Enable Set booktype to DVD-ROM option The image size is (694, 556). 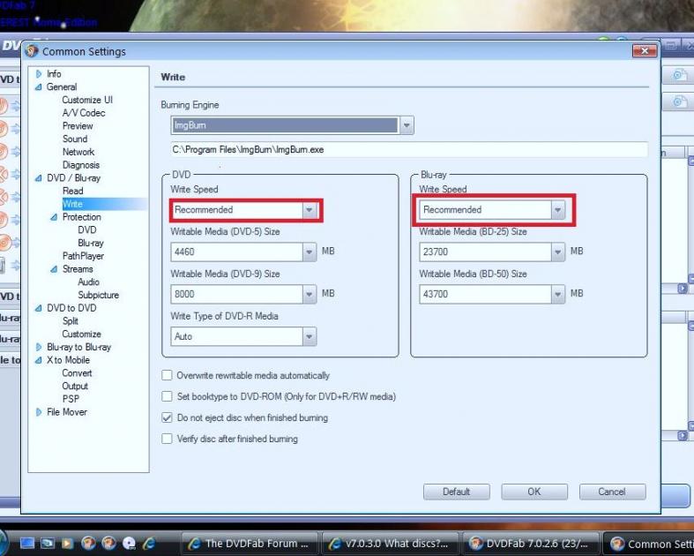167,396
